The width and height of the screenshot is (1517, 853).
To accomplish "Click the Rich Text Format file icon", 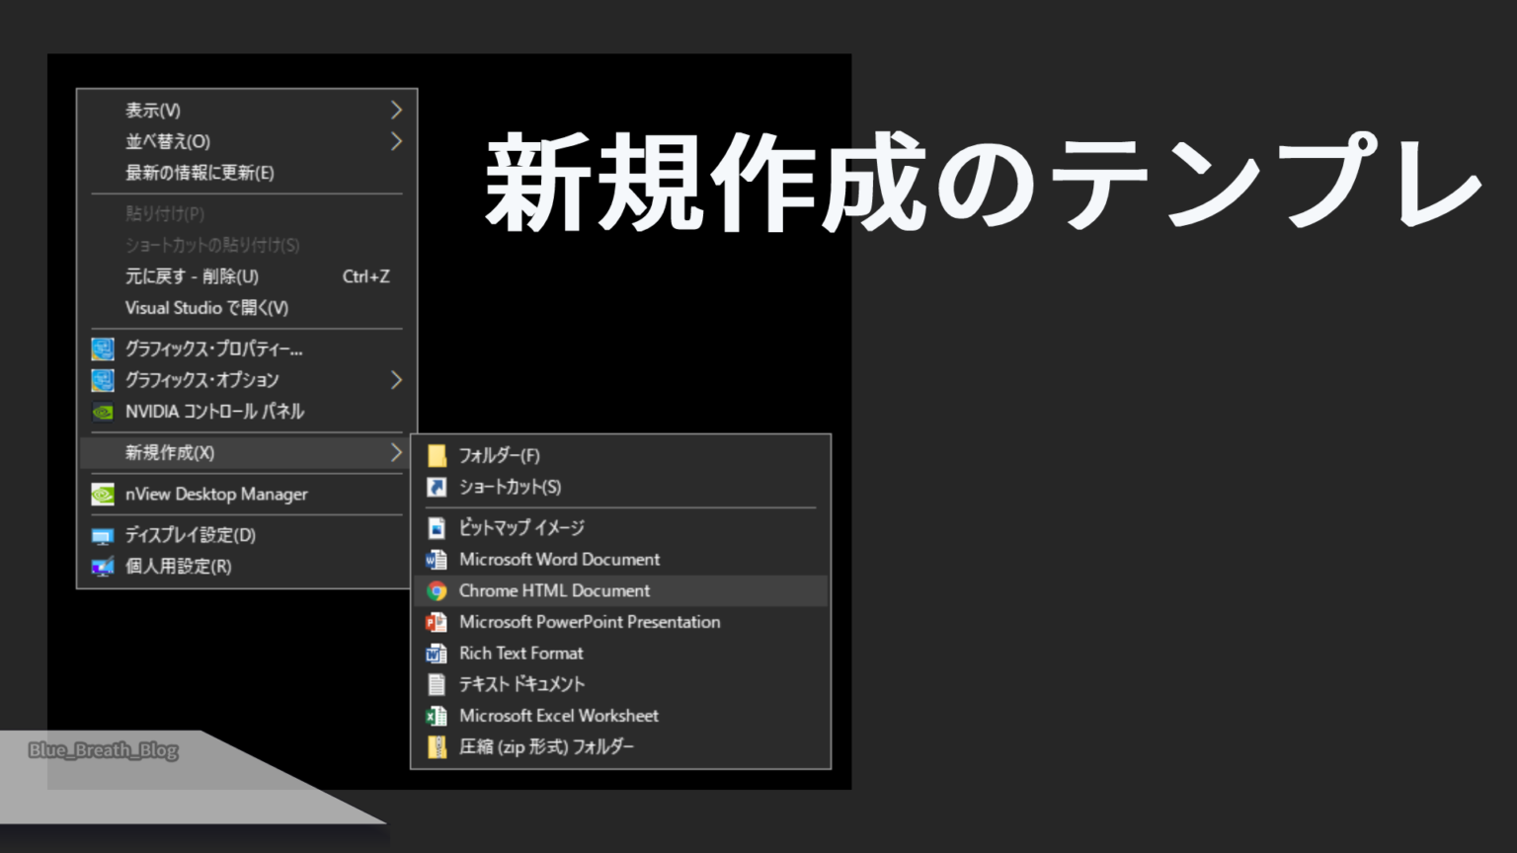I will tap(437, 654).
